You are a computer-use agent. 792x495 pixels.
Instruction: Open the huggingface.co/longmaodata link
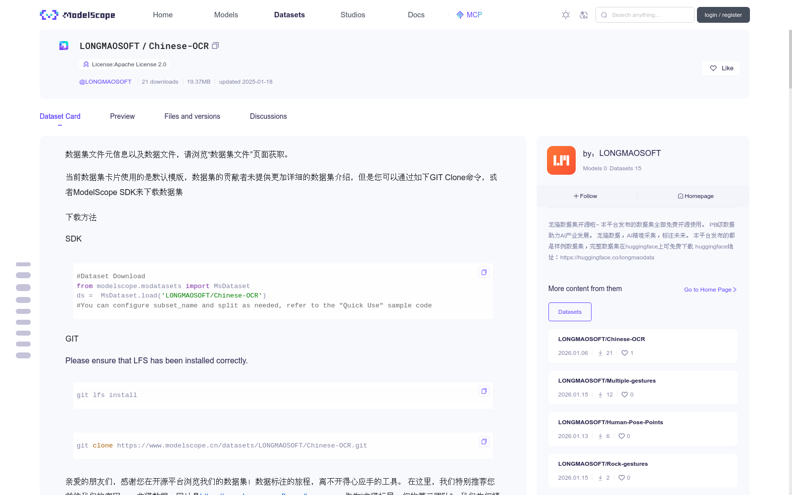(607, 257)
